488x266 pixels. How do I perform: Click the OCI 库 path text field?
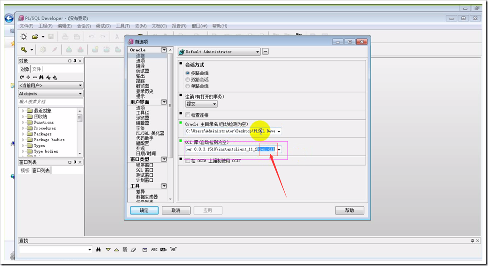[x=230, y=149]
